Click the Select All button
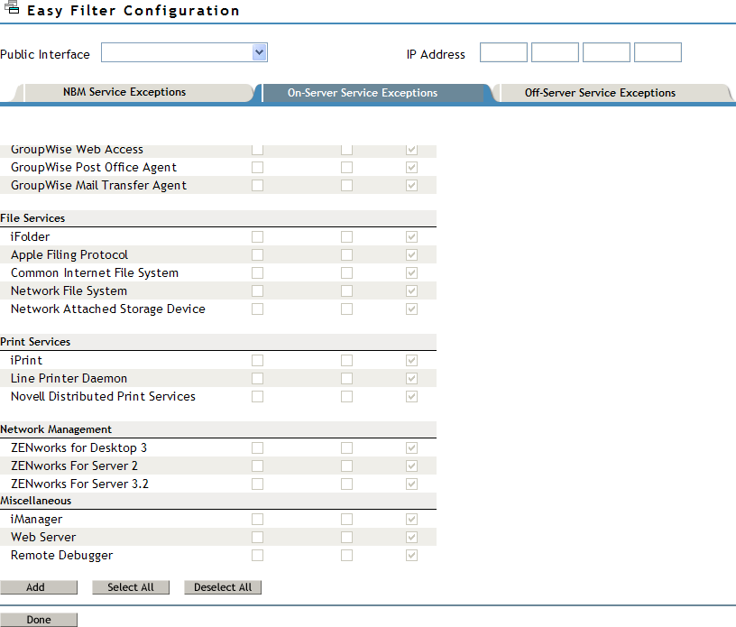The image size is (736, 627). pos(131,587)
